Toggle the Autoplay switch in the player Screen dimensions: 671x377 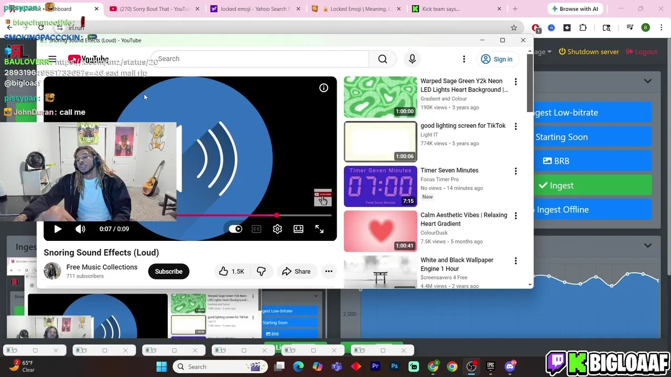(x=235, y=229)
